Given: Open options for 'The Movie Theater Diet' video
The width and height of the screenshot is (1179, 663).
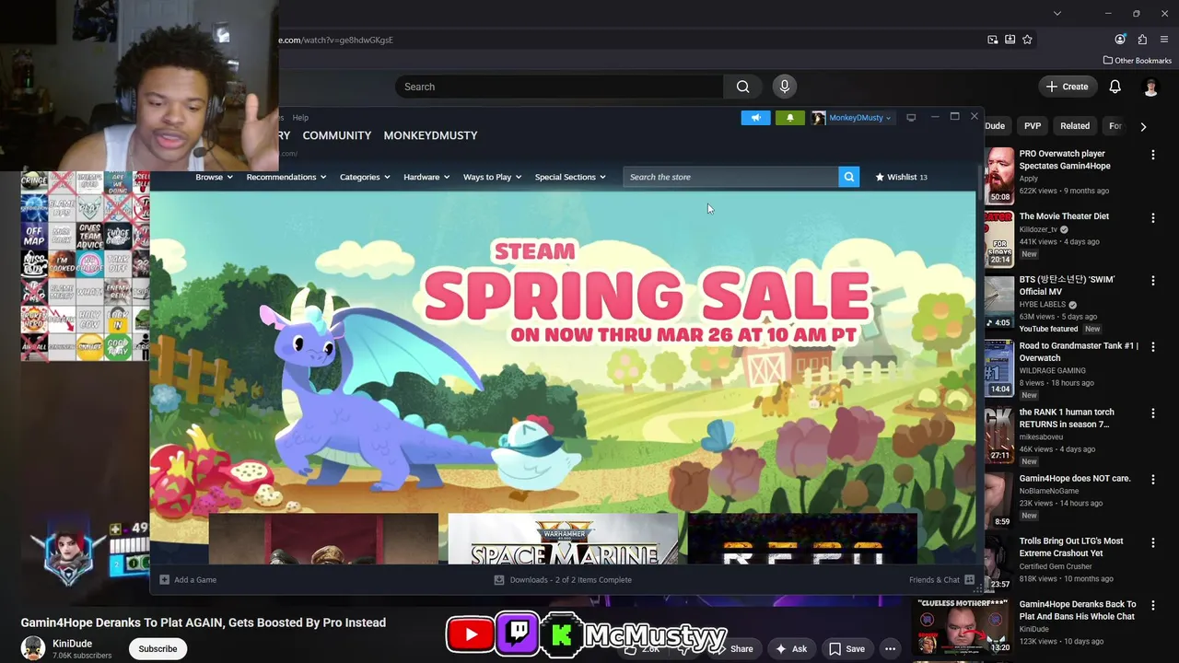Looking at the screenshot, I should [1153, 217].
